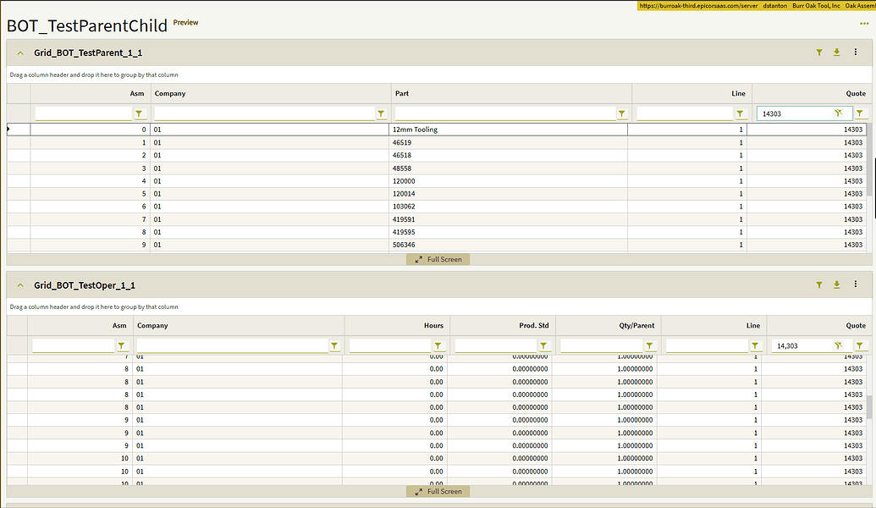Open the TestOper grid three-dot overflow menu
Screen dimensions: 876x508
point(856,285)
